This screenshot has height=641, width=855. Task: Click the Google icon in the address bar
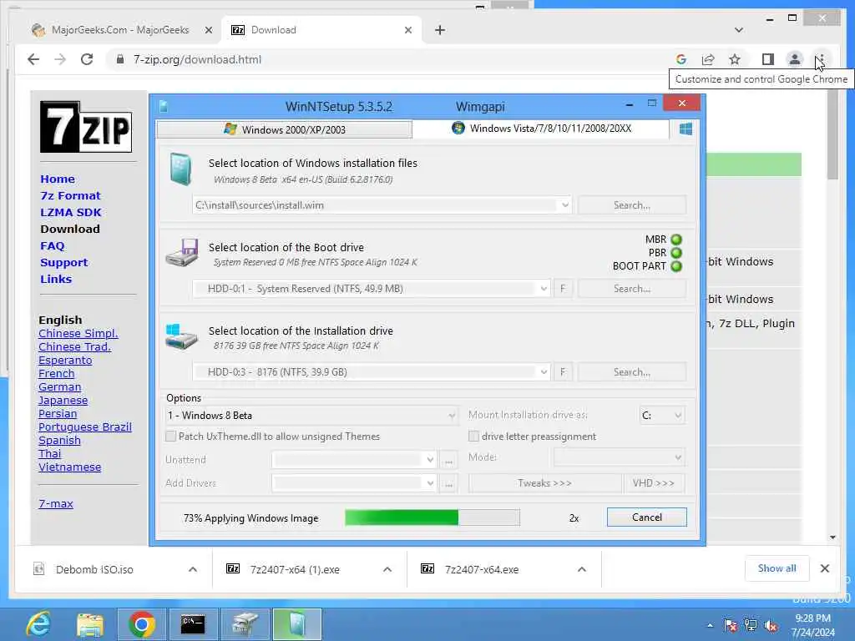(x=681, y=59)
